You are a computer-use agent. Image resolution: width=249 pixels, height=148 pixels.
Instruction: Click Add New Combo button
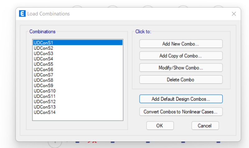tap(181, 44)
